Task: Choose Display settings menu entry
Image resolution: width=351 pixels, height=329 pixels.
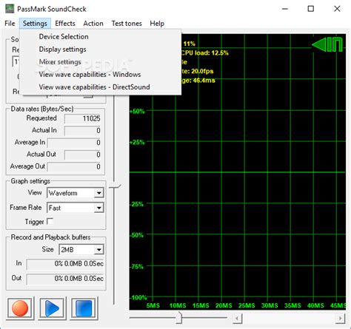Action: 100,49
